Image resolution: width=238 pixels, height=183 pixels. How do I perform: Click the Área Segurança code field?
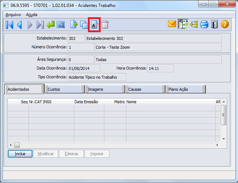[x=81, y=60]
